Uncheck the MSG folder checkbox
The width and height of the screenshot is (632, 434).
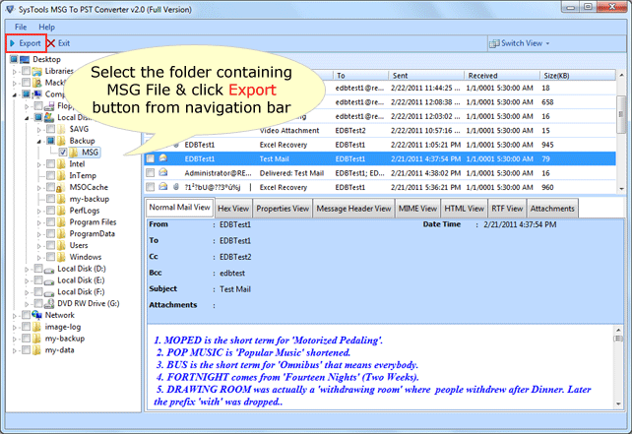point(63,153)
